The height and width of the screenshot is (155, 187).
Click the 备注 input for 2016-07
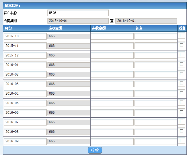pos(156,122)
